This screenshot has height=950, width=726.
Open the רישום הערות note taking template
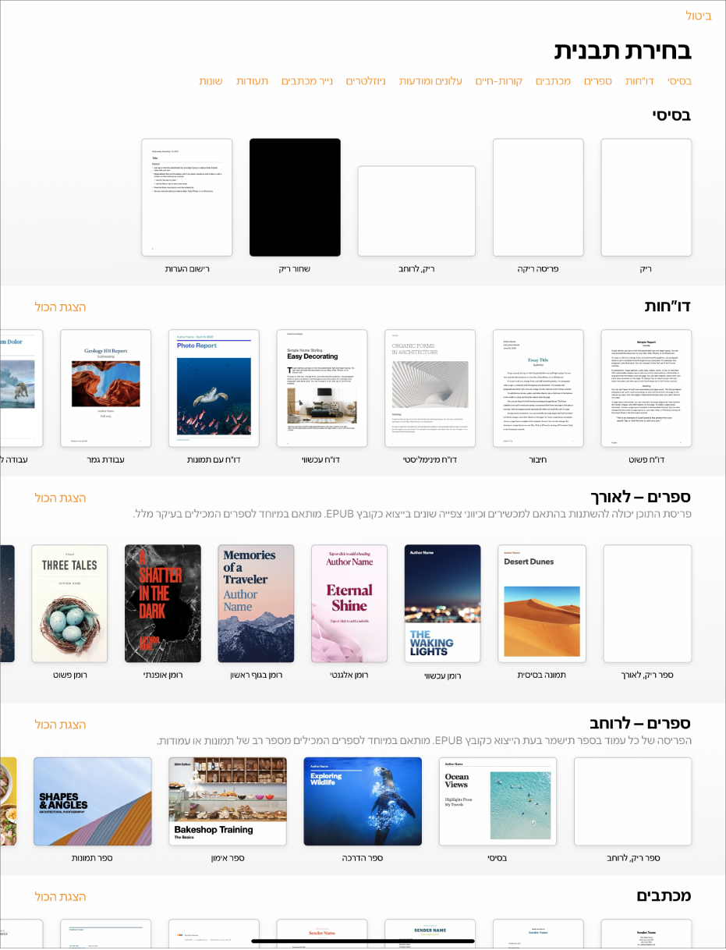(x=187, y=197)
